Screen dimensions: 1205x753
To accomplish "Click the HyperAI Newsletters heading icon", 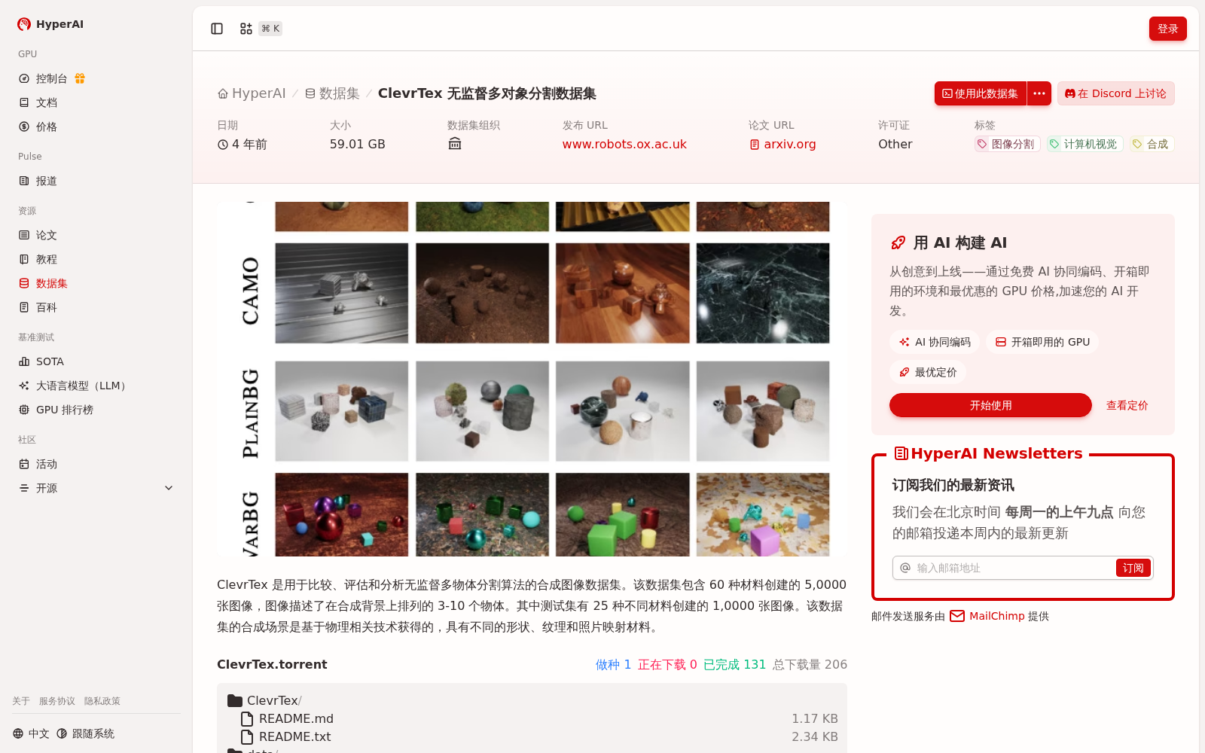I will (x=901, y=453).
